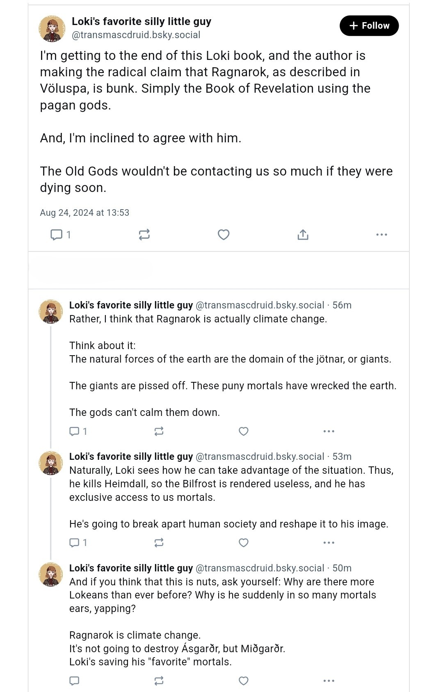Repost the 'Ragnarok is actually climate change' reply
Image resolution: width=443 pixels, height=692 pixels.
tap(159, 431)
